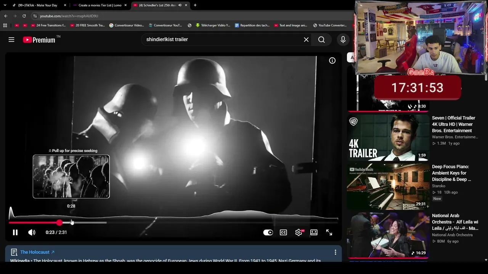Open the first YouTube icon bookmark
The image size is (488, 274).
(x=16, y=25)
